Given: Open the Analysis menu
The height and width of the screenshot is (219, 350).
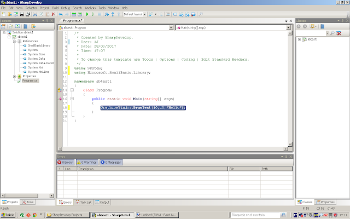Looking at the screenshot, I should coord(90,8).
